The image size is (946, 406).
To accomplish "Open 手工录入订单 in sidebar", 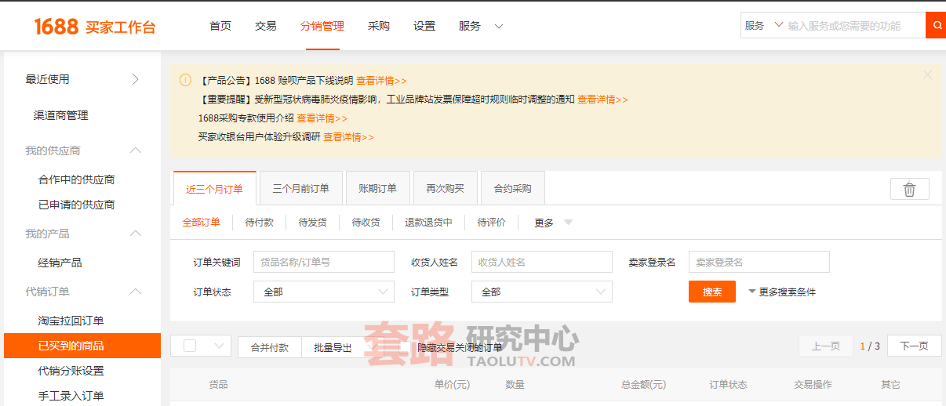I will (71, 396).
